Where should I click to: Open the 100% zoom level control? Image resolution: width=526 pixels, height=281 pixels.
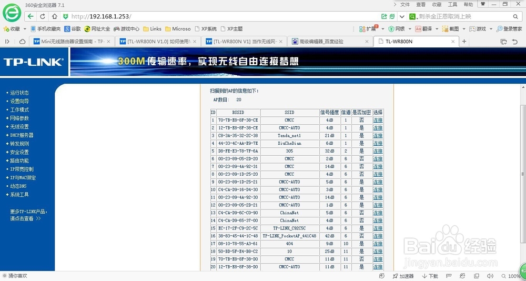511,276
